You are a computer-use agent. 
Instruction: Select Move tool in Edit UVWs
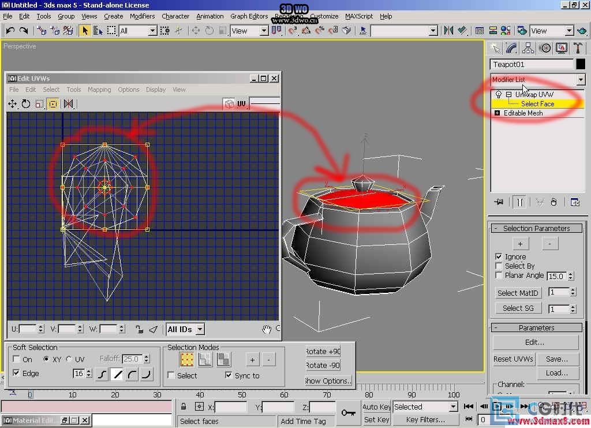13,104
